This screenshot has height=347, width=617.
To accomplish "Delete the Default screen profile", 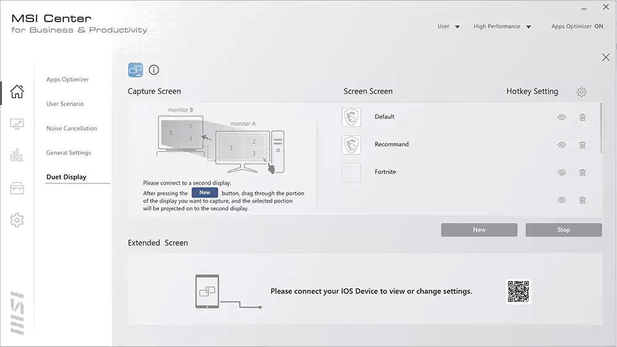I will (582, 117).
